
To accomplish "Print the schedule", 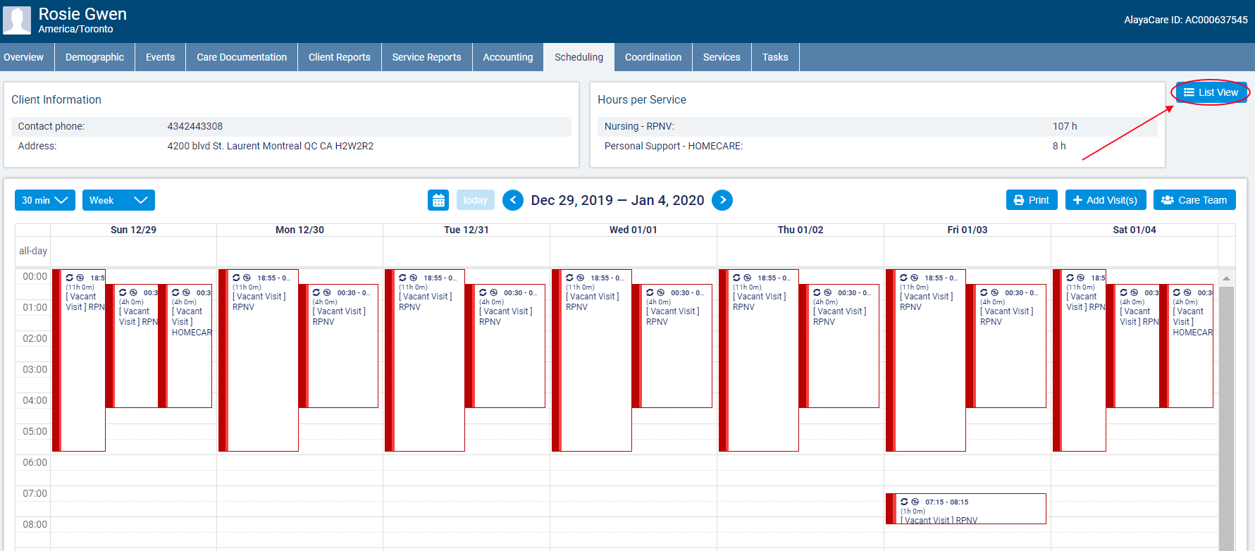I will point(1032,200).
